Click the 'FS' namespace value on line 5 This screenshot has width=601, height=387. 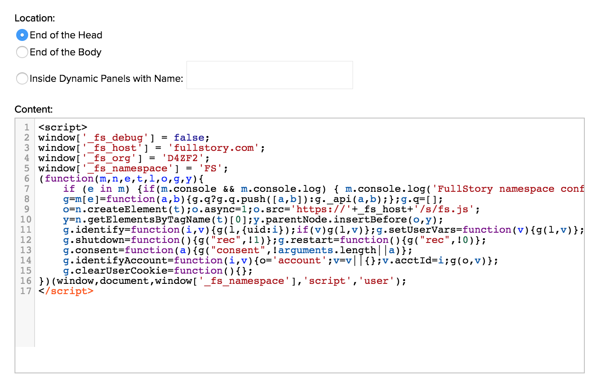click(x=210, y=168)
